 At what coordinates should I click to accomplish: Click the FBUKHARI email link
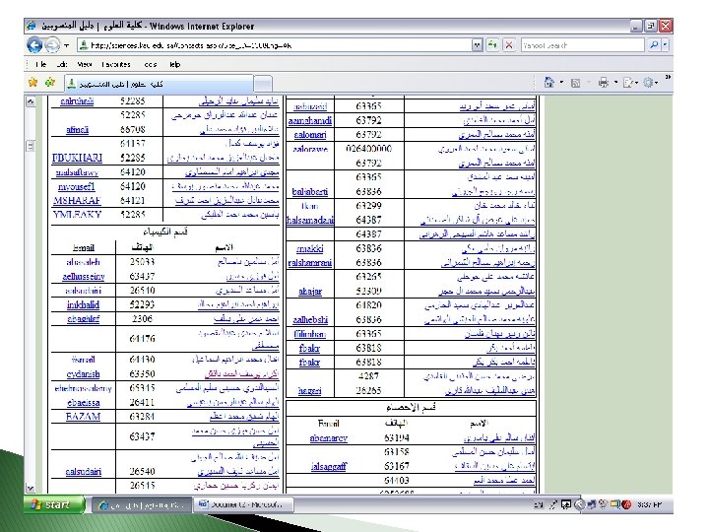[78, 158]
